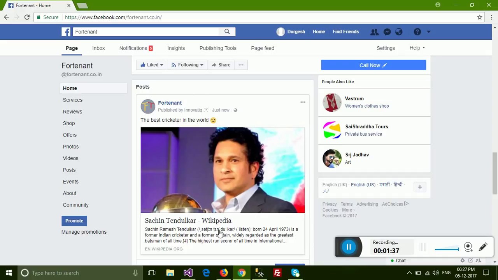Click the Call Now button
The height and width of the screenshot is (280, 498).
373,65
